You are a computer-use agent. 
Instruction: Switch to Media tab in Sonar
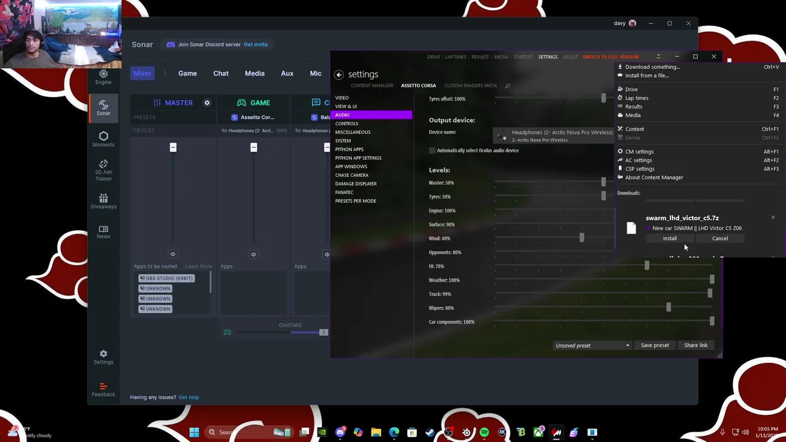[255, 73]
